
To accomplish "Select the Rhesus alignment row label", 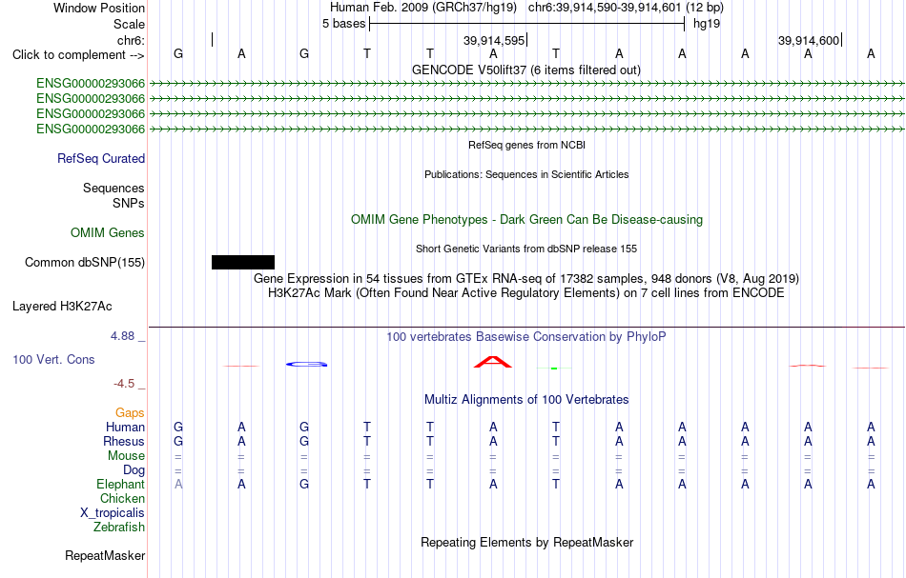I will point(124,441).
